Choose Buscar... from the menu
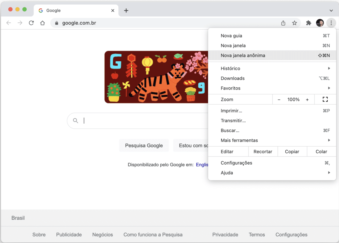This screenshot has height=243, width=339. (272, 130)
